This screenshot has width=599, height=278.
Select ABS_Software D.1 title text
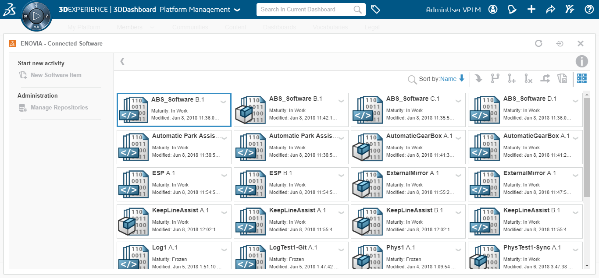(x=530, y=99)
